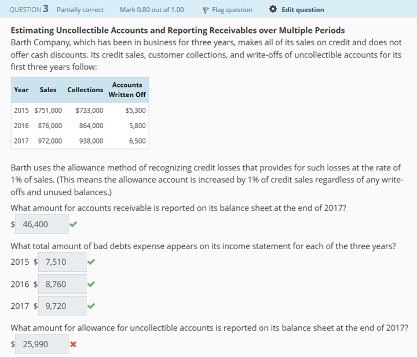The width and height of the screenshot is (417, 357).
Task: Click the QUESTION 3 label
Action: [29, 9]
